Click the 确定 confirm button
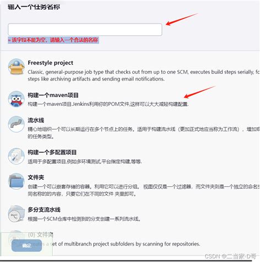 point(26,245)
